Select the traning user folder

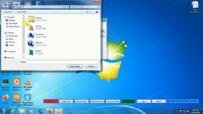click(37, 27)
